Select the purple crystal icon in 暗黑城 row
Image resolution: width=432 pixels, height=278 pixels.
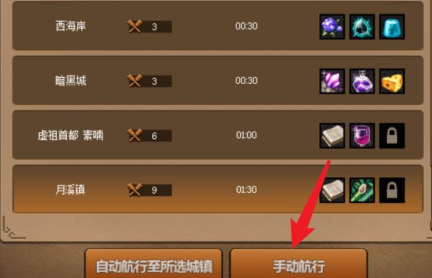click(332, 81)
